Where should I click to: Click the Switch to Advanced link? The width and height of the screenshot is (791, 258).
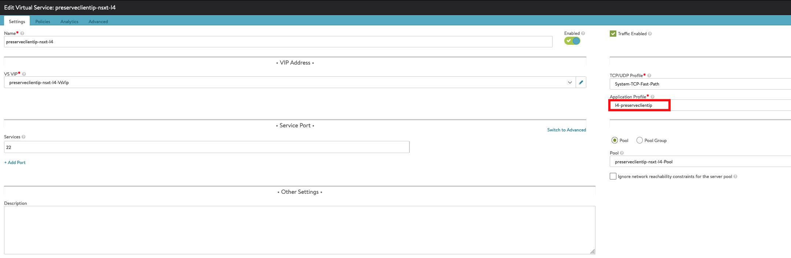point(566,130)
